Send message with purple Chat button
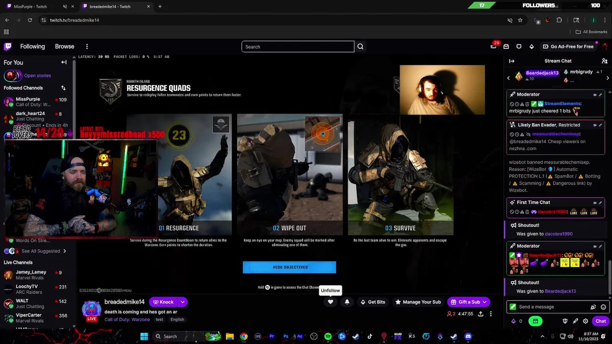This screenshot has height=344, width=612. point(601,321)
